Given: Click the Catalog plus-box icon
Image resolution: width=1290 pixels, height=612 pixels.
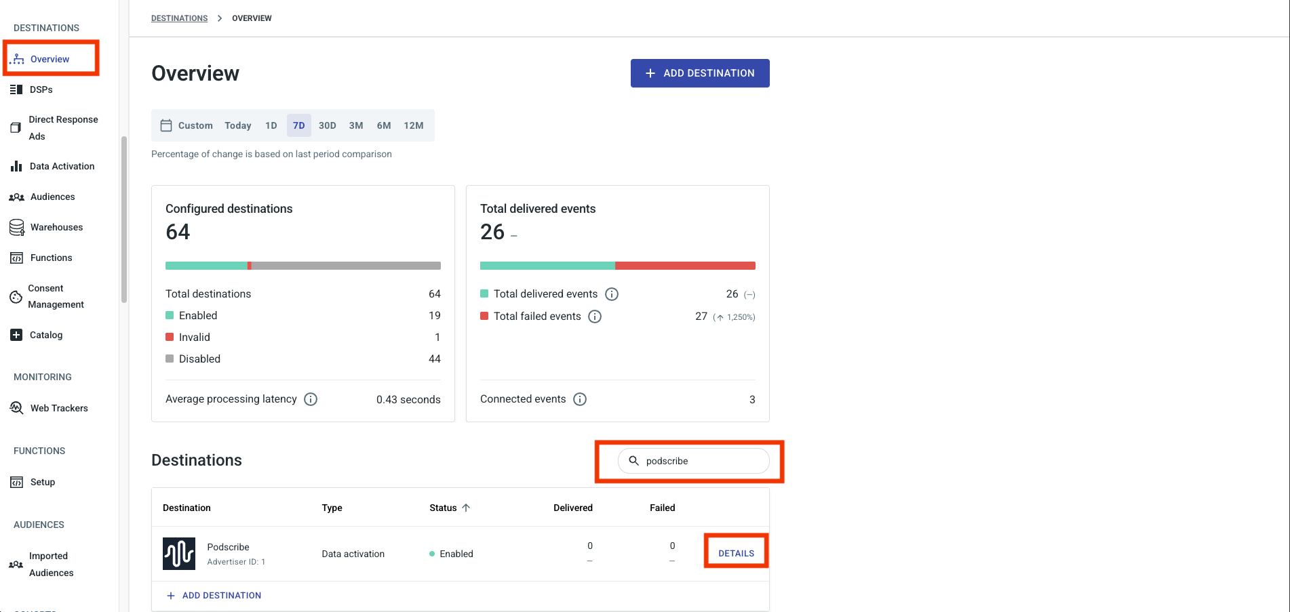Looking at the screenshot, I should (17, 335).
